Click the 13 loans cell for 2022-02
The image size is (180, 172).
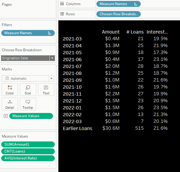pyautogui.click(x=140, y=114)
